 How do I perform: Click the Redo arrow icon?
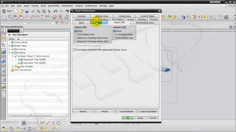tap(61, 11)
